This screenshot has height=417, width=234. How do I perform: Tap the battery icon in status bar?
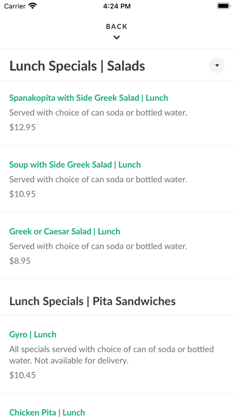click(x=224, y=6)
